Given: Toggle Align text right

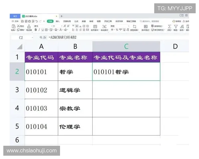Looking at the screenshot, I should (80, 30).
